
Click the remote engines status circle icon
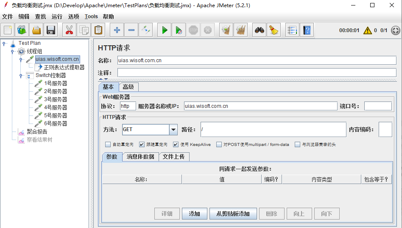[396, 30]
